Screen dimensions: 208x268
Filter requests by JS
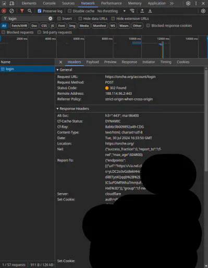pyautogui.click(x=52, y=26)
